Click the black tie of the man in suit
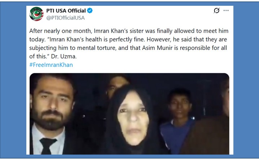259x160 pixels. [47, 146]
